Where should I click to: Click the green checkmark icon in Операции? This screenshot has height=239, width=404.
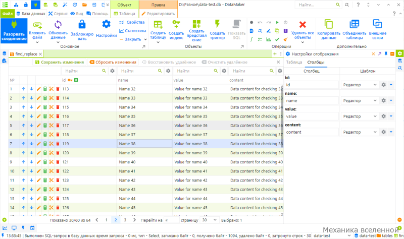(x=277, y=39)
